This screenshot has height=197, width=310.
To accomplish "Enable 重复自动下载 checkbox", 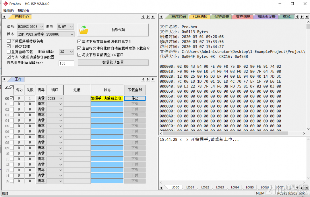I will point(9,52).
